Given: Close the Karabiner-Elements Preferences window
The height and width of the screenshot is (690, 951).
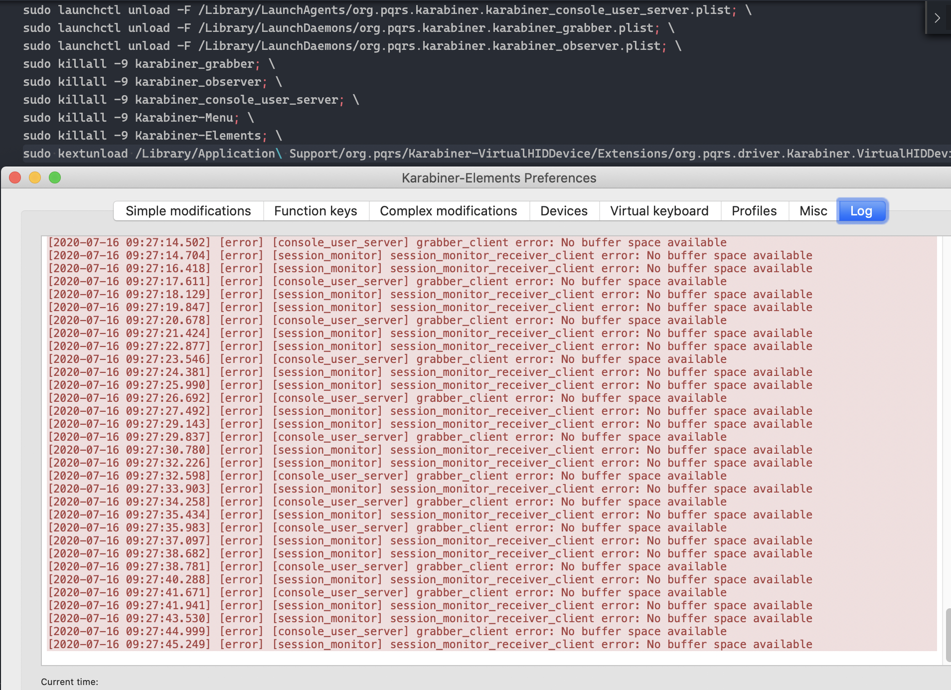Looking at the screenshot, I should pyautogui.click(x=15, y=177).
